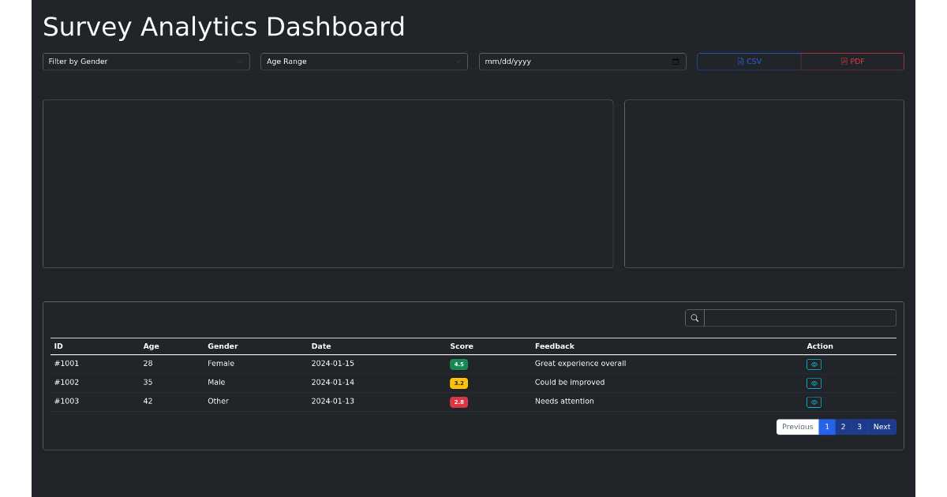This screenshot has height=497, width=947.
Task: Expand the Age Range dropdown
Action: click(364, 62)
